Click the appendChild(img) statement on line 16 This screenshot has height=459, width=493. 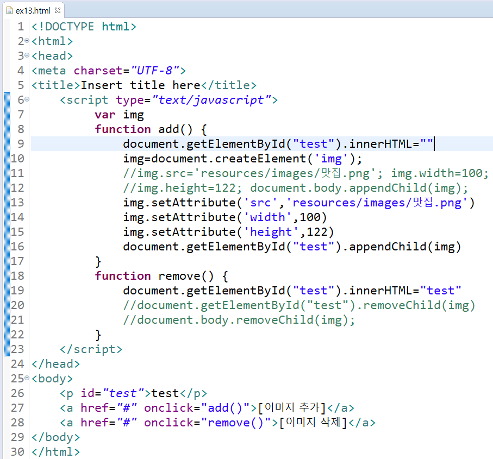tap(292, 247)
